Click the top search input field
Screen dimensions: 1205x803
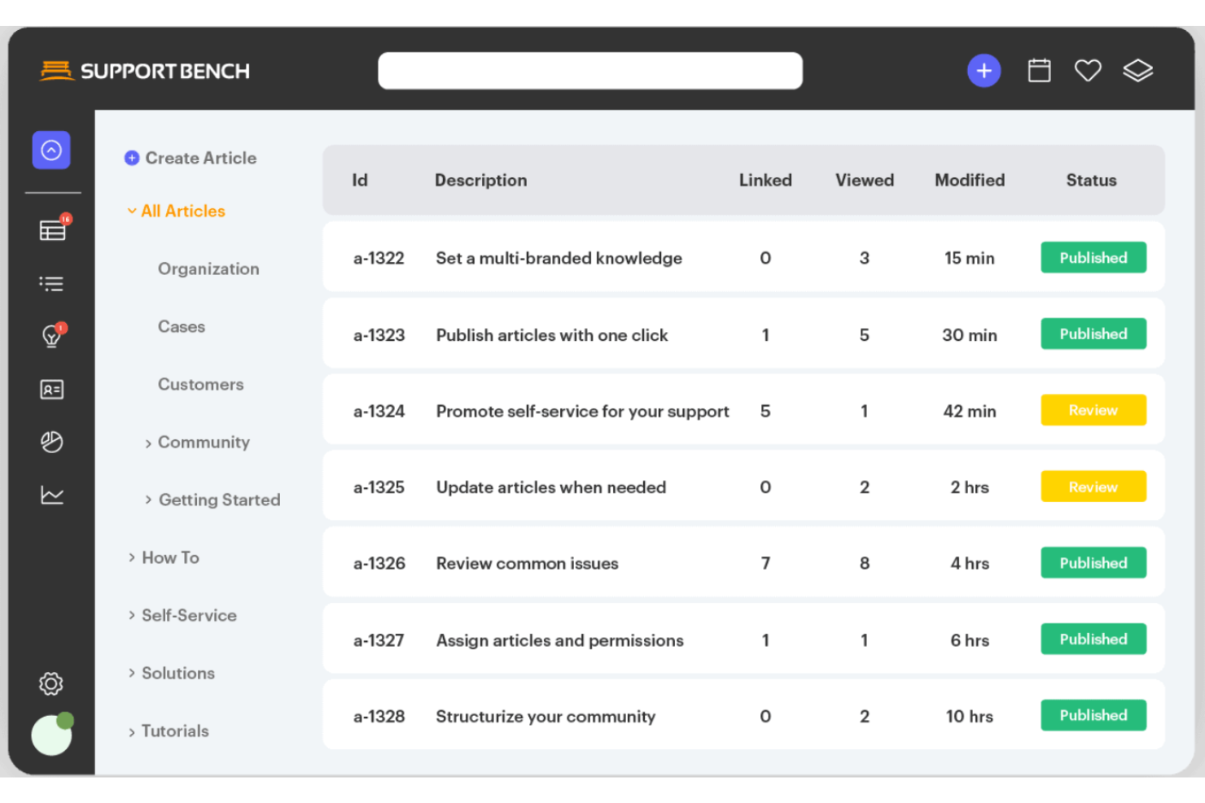coord(590,71)
